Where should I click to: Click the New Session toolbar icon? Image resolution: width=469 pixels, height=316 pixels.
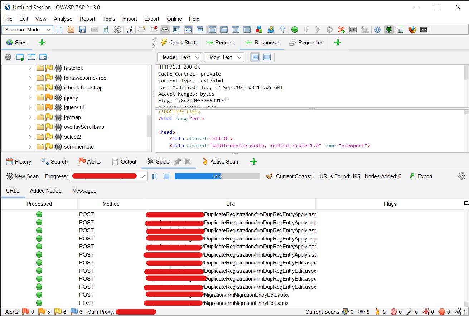[x=59, y=30]
